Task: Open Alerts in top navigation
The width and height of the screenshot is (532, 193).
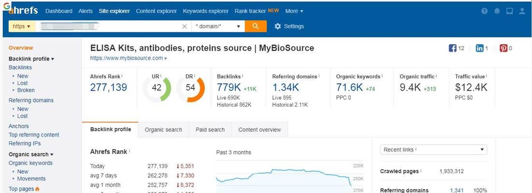Action: click(x=86, y=11)
